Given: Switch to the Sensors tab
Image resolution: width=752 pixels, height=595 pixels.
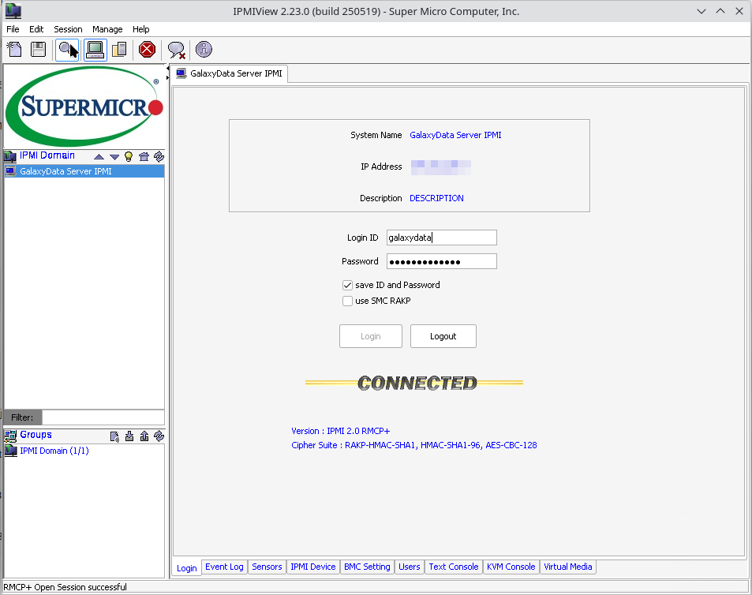Looking at the screenshot, I should pos(268,567).
